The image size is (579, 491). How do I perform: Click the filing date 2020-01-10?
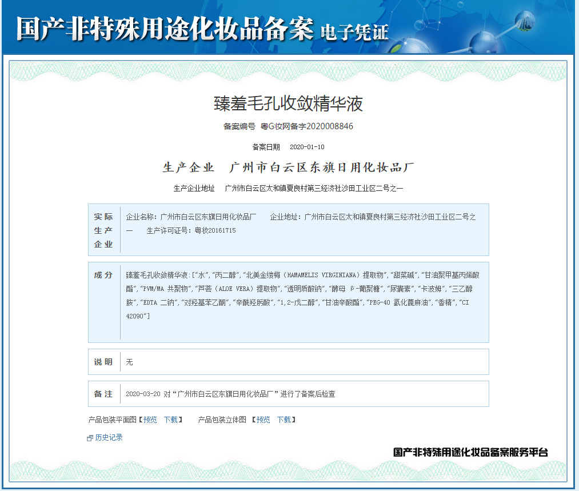coord(307,147)
